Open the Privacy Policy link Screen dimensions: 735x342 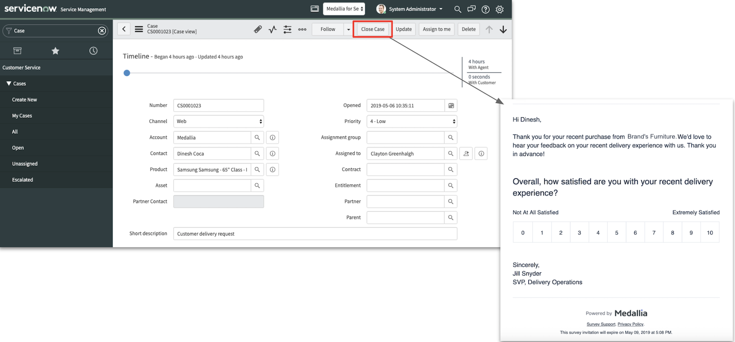(x=630, y=324)
